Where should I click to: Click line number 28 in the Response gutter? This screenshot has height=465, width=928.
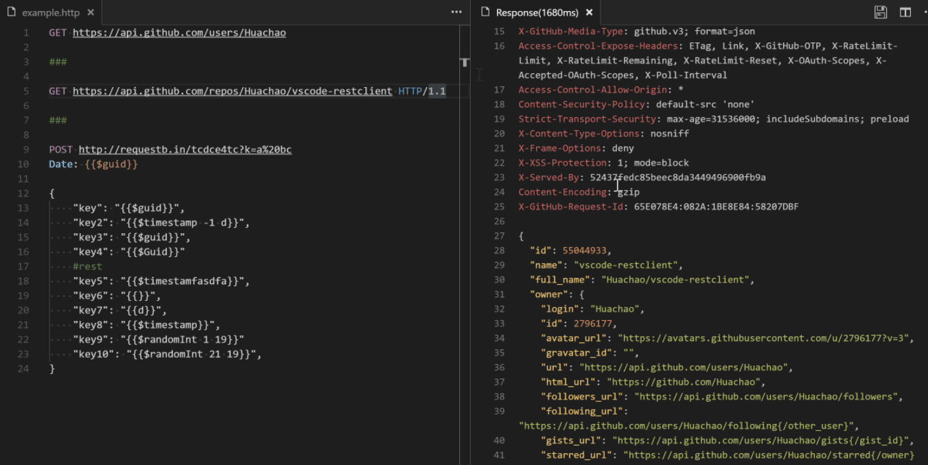(498, 250)
